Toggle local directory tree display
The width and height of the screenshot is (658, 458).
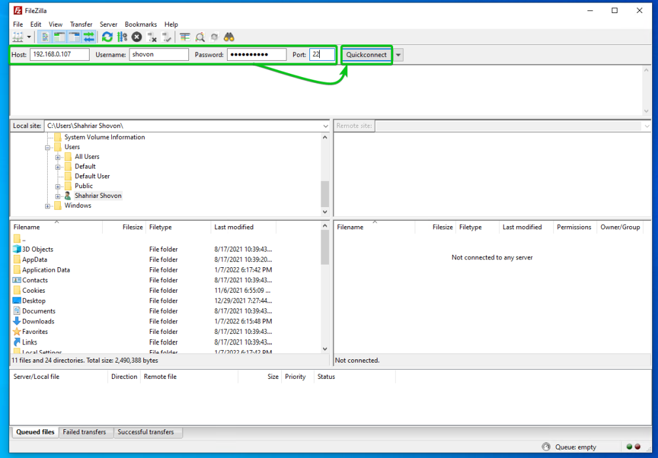60,37
